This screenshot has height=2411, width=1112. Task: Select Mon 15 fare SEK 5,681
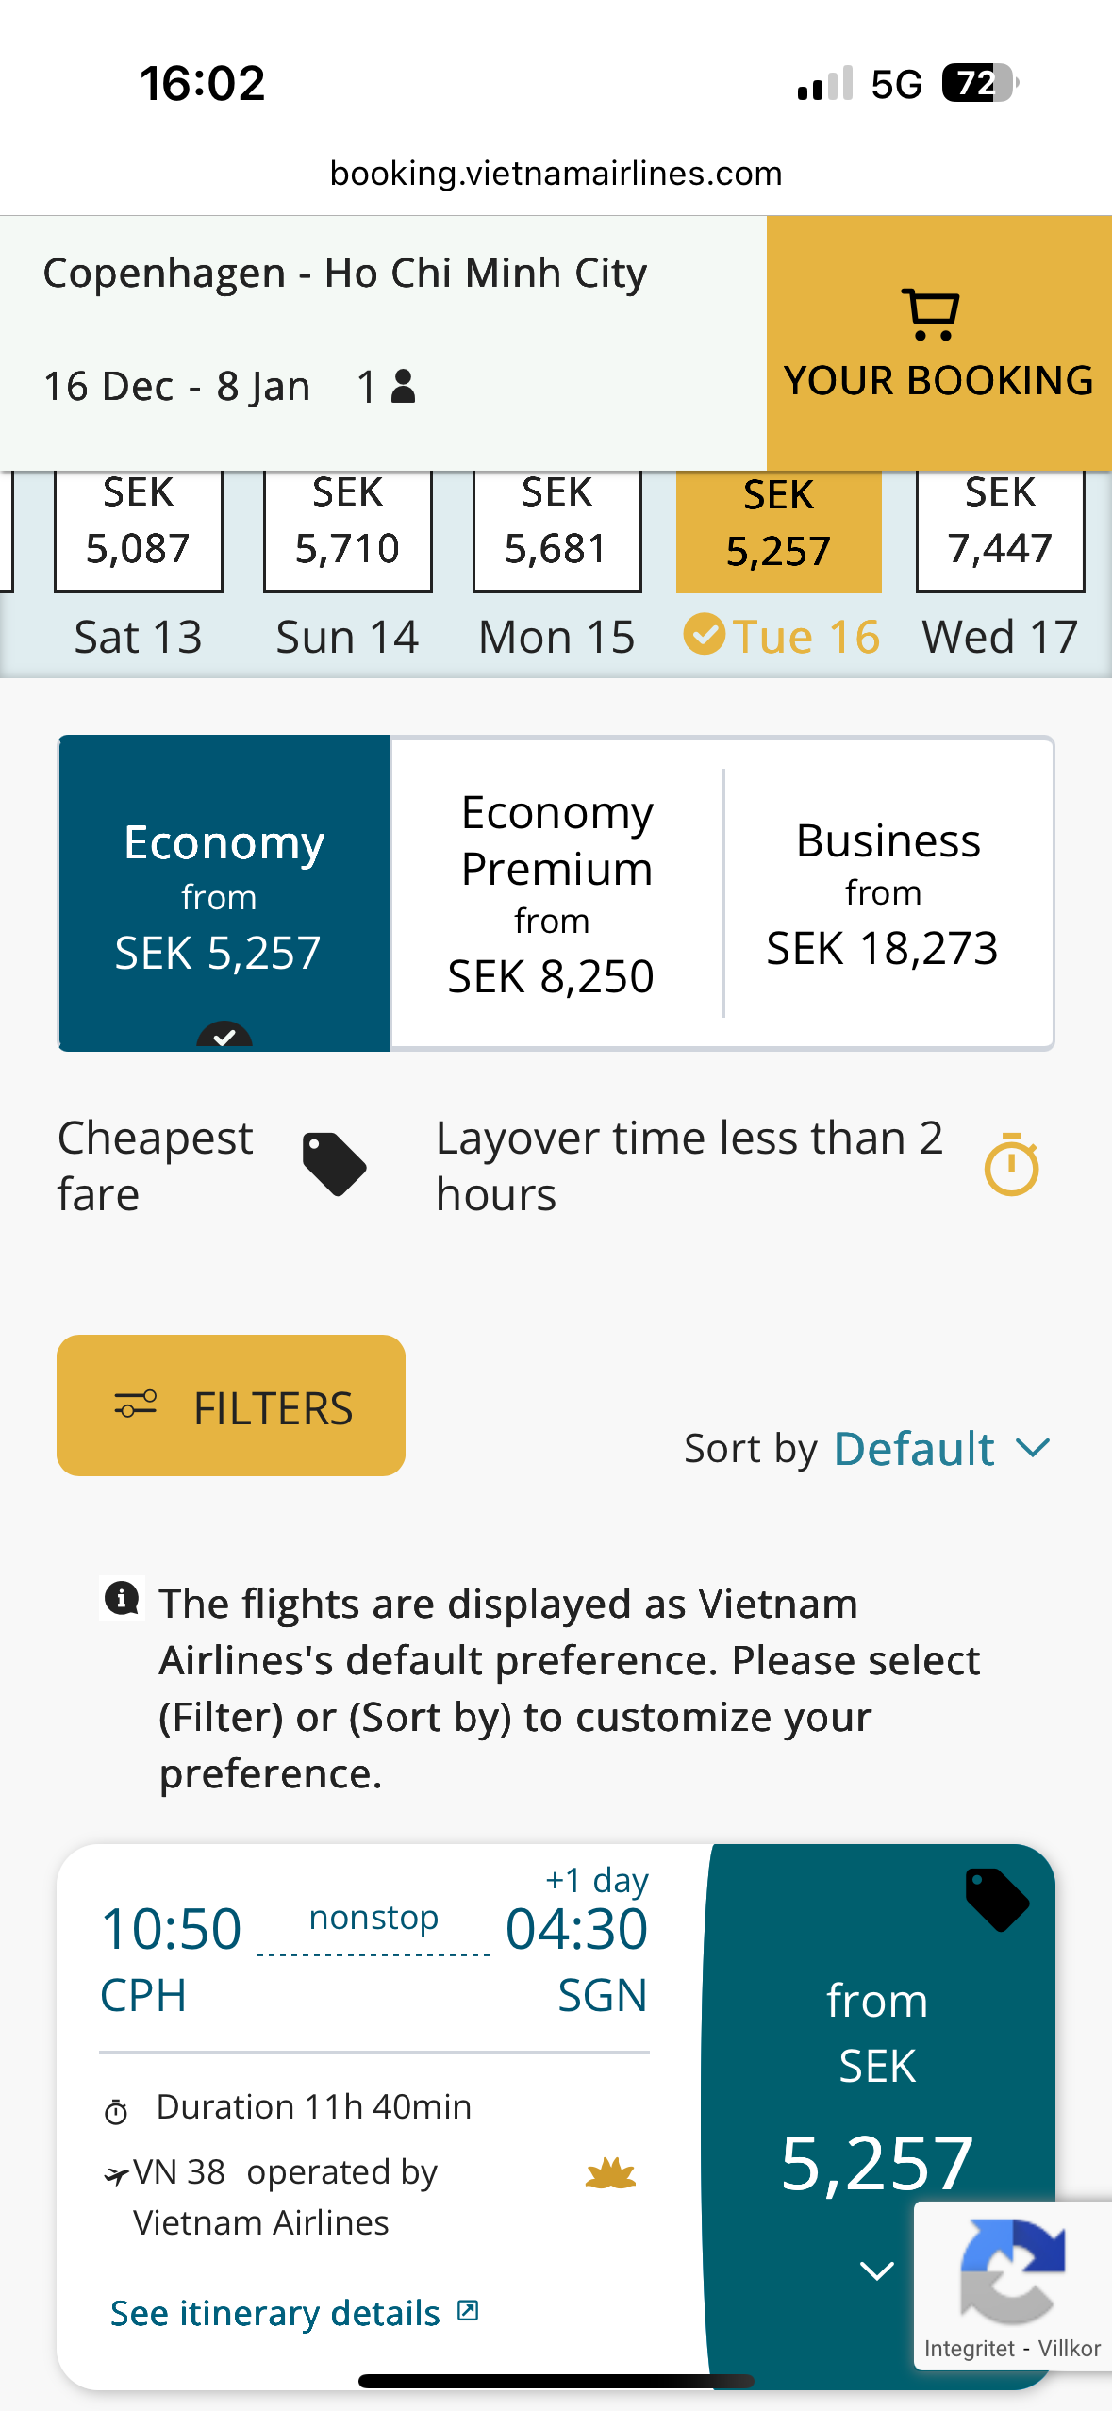(556, 530)
